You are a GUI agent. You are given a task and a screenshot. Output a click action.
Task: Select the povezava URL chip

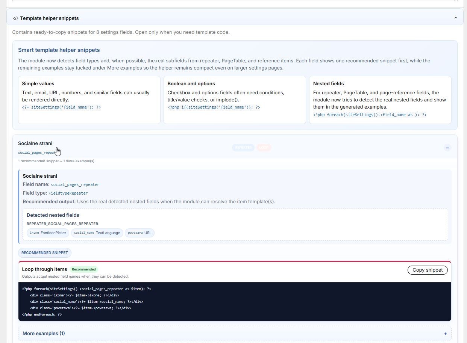pyautogui.click(x=139, y=233)
